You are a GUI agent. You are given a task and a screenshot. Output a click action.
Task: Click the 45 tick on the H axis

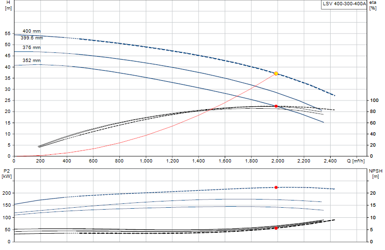[x=8, y=56]
